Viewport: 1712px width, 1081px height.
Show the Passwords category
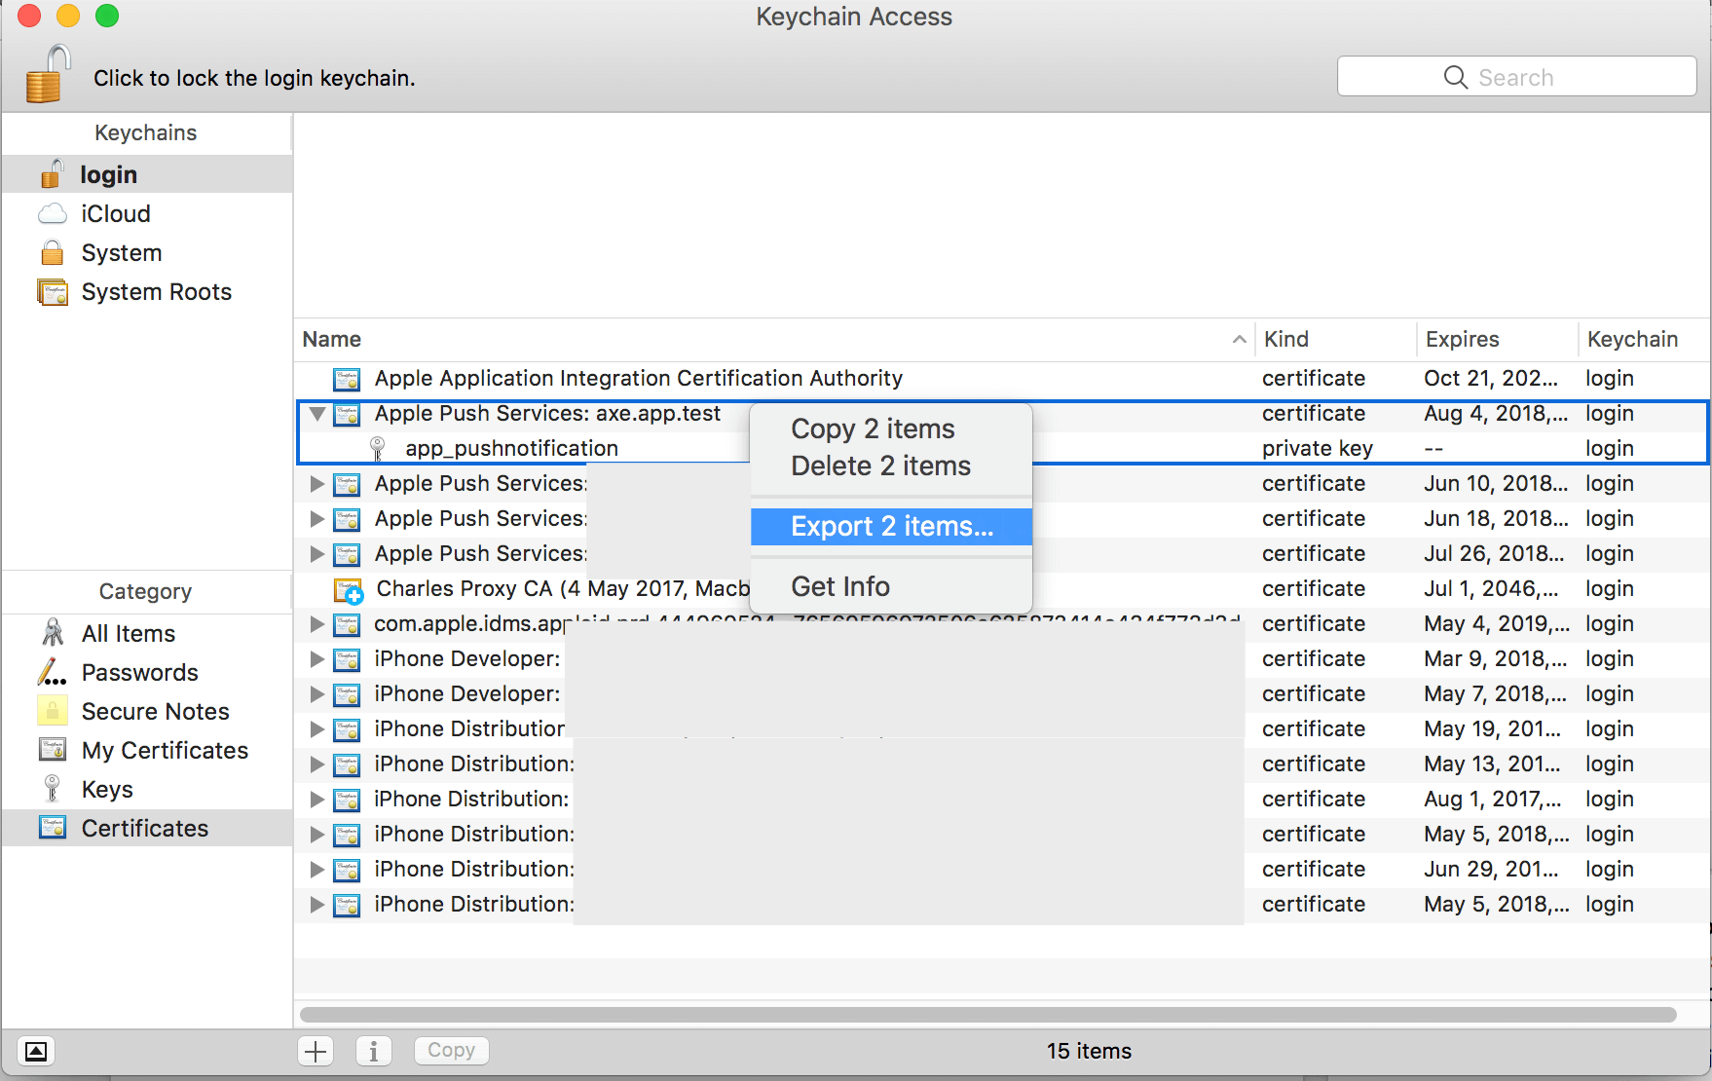tap(147, 672)
